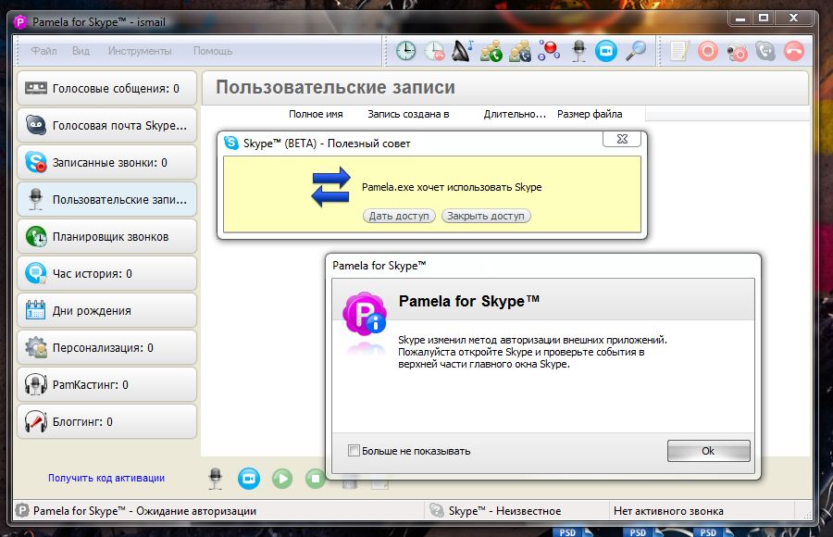The height and width of the screenshot is (537, 833).
Task: Click the "Закрыть доступ" button
Action: tap(486, 216)
